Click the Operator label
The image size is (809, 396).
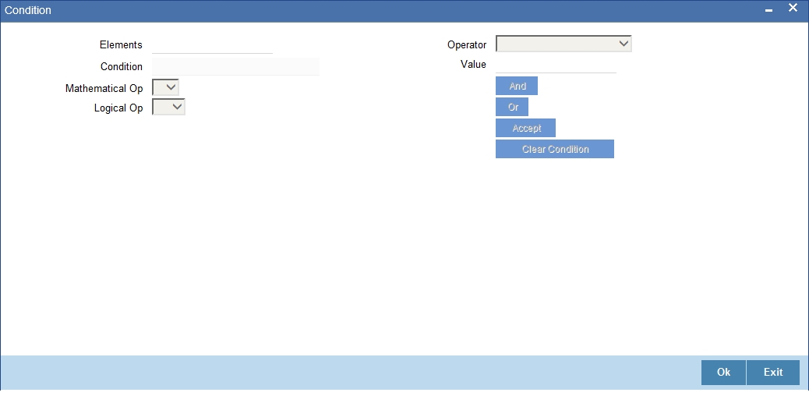(x=467, y=45)
